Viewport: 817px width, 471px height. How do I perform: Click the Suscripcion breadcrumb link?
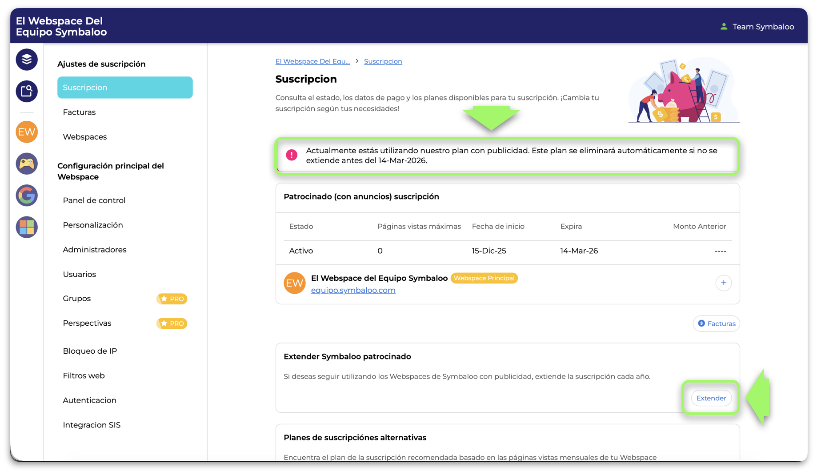pos(383,61)
